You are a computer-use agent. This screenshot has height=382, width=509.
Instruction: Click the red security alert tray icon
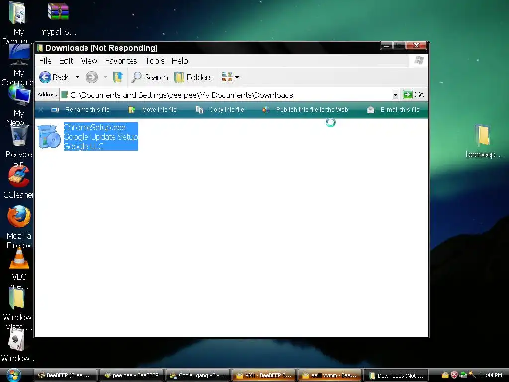[x=454, y=375]
